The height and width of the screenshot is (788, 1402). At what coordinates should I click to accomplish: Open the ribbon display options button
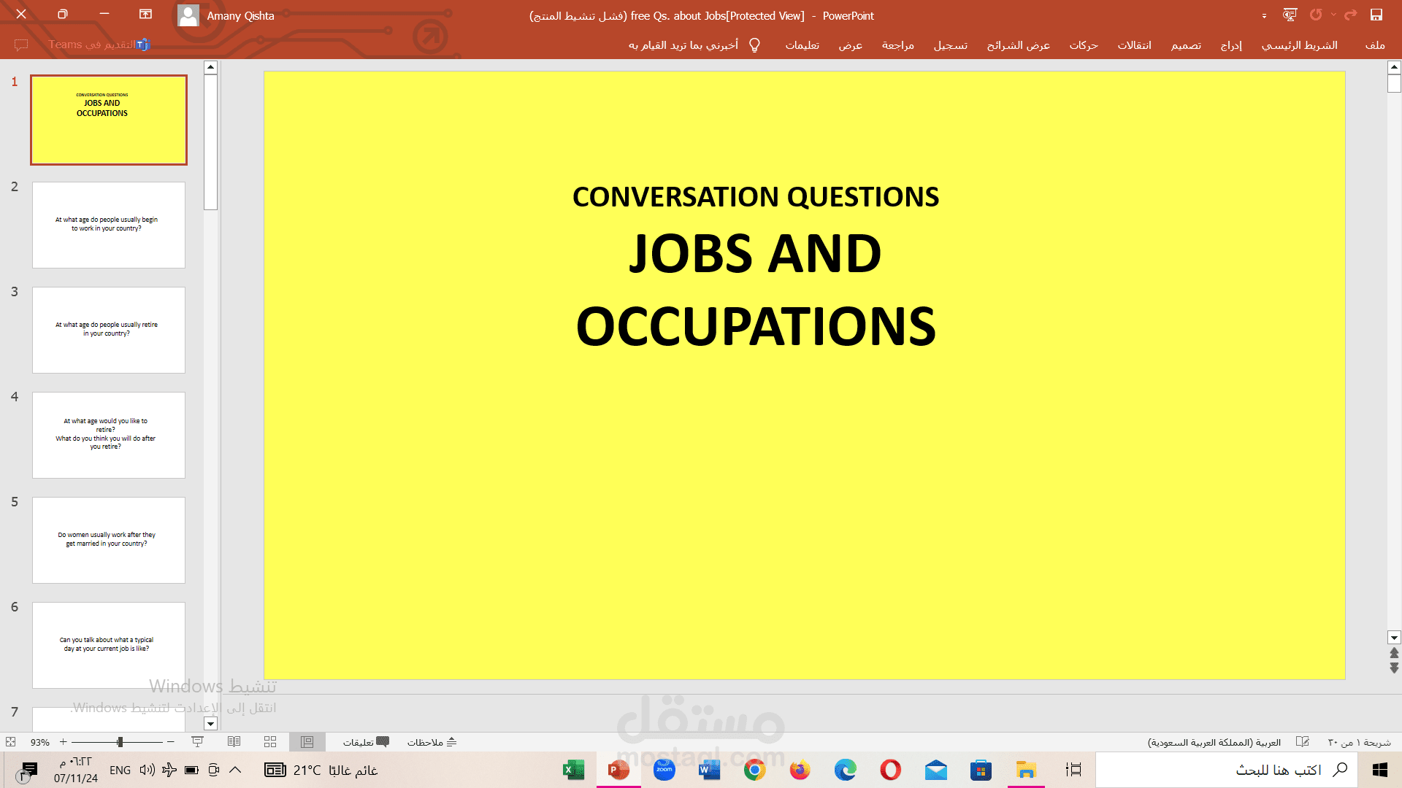[145, 15]
